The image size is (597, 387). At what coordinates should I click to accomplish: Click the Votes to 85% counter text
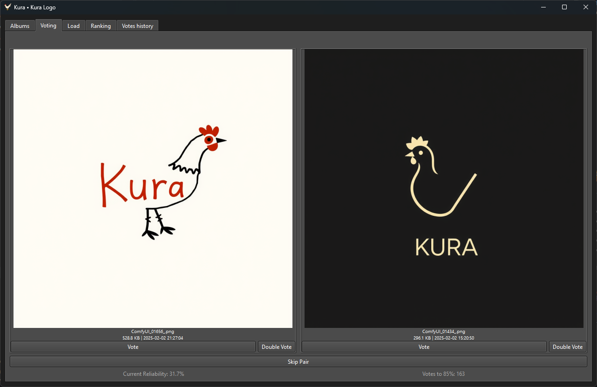coord(443,374)
